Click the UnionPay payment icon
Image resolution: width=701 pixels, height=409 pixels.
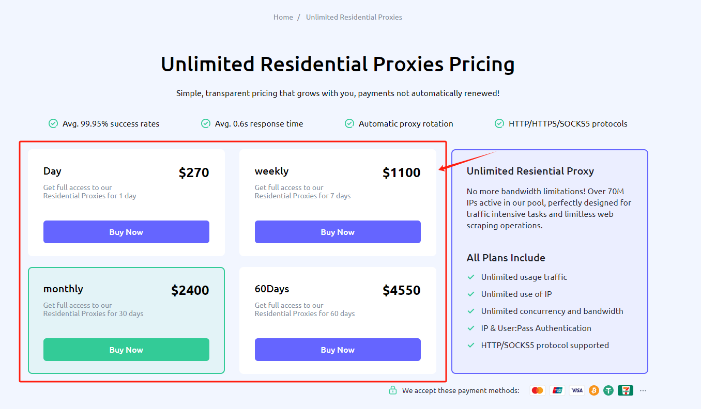click(x=557, y=390)
